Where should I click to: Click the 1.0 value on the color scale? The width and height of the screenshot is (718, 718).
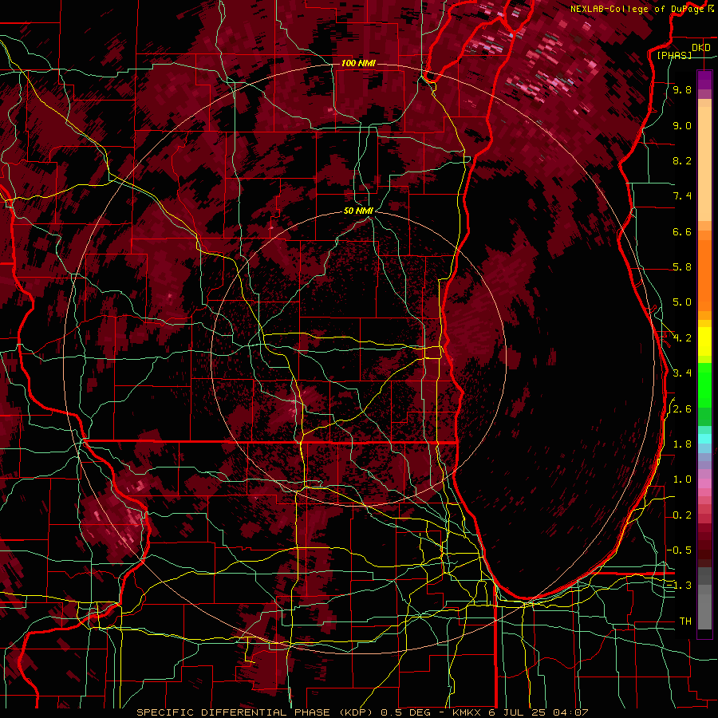pos(682,479)
